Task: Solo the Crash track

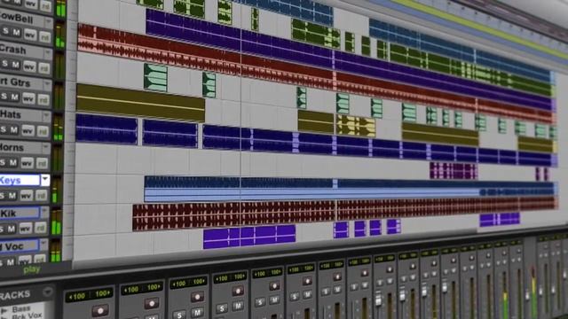Action: tap(5, 64)
